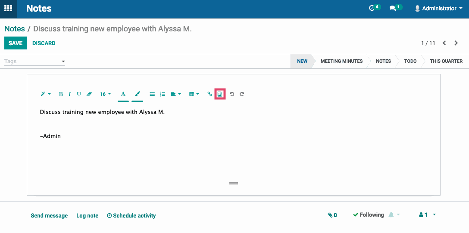Click the insert image toolbar icon
The image size is (469, 233).
(x=220, y=94)
